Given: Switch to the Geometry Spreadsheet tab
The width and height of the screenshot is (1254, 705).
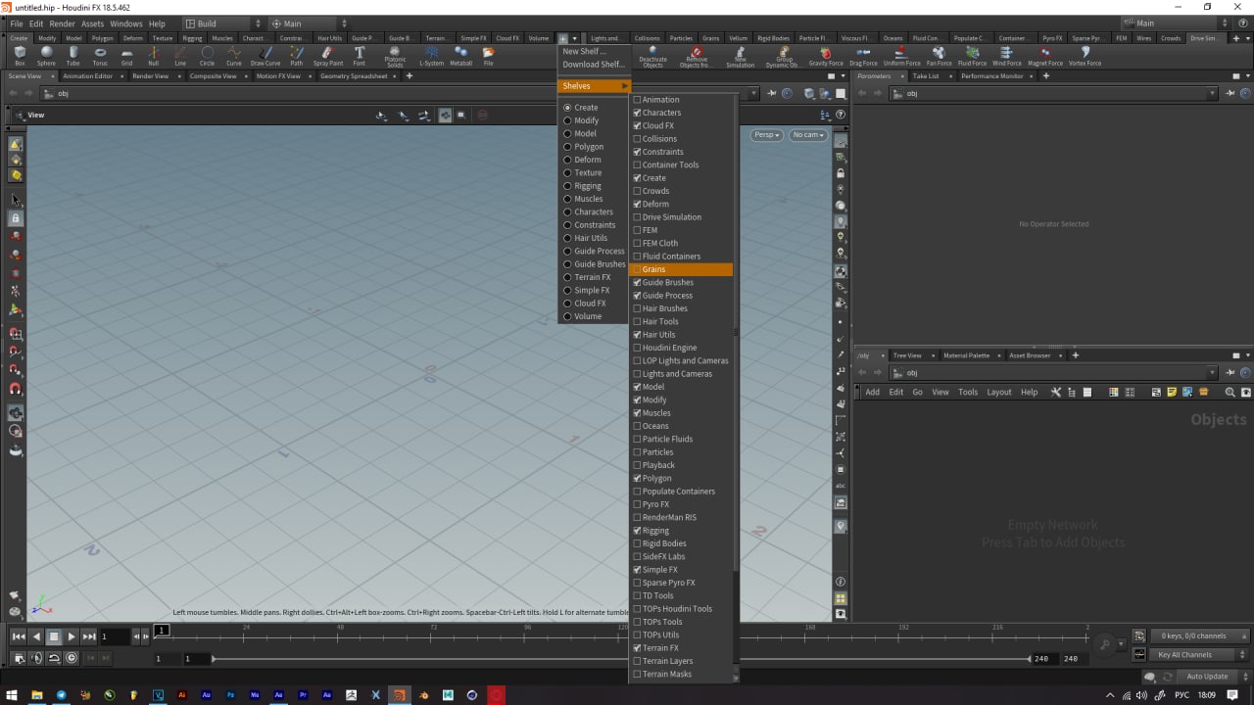Looking at the screenshot, I should [354, 76].
